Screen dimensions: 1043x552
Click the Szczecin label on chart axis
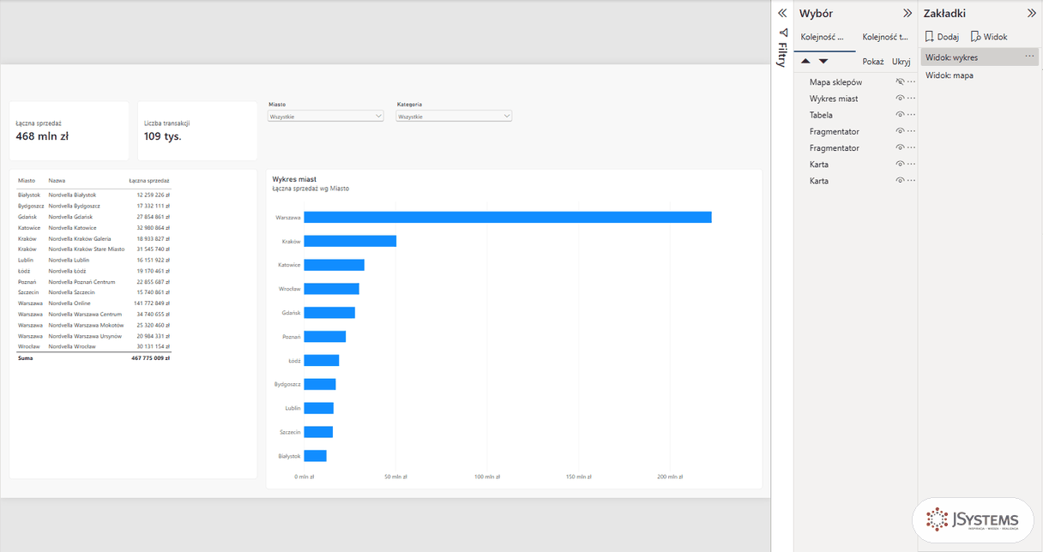click(290, 432)
